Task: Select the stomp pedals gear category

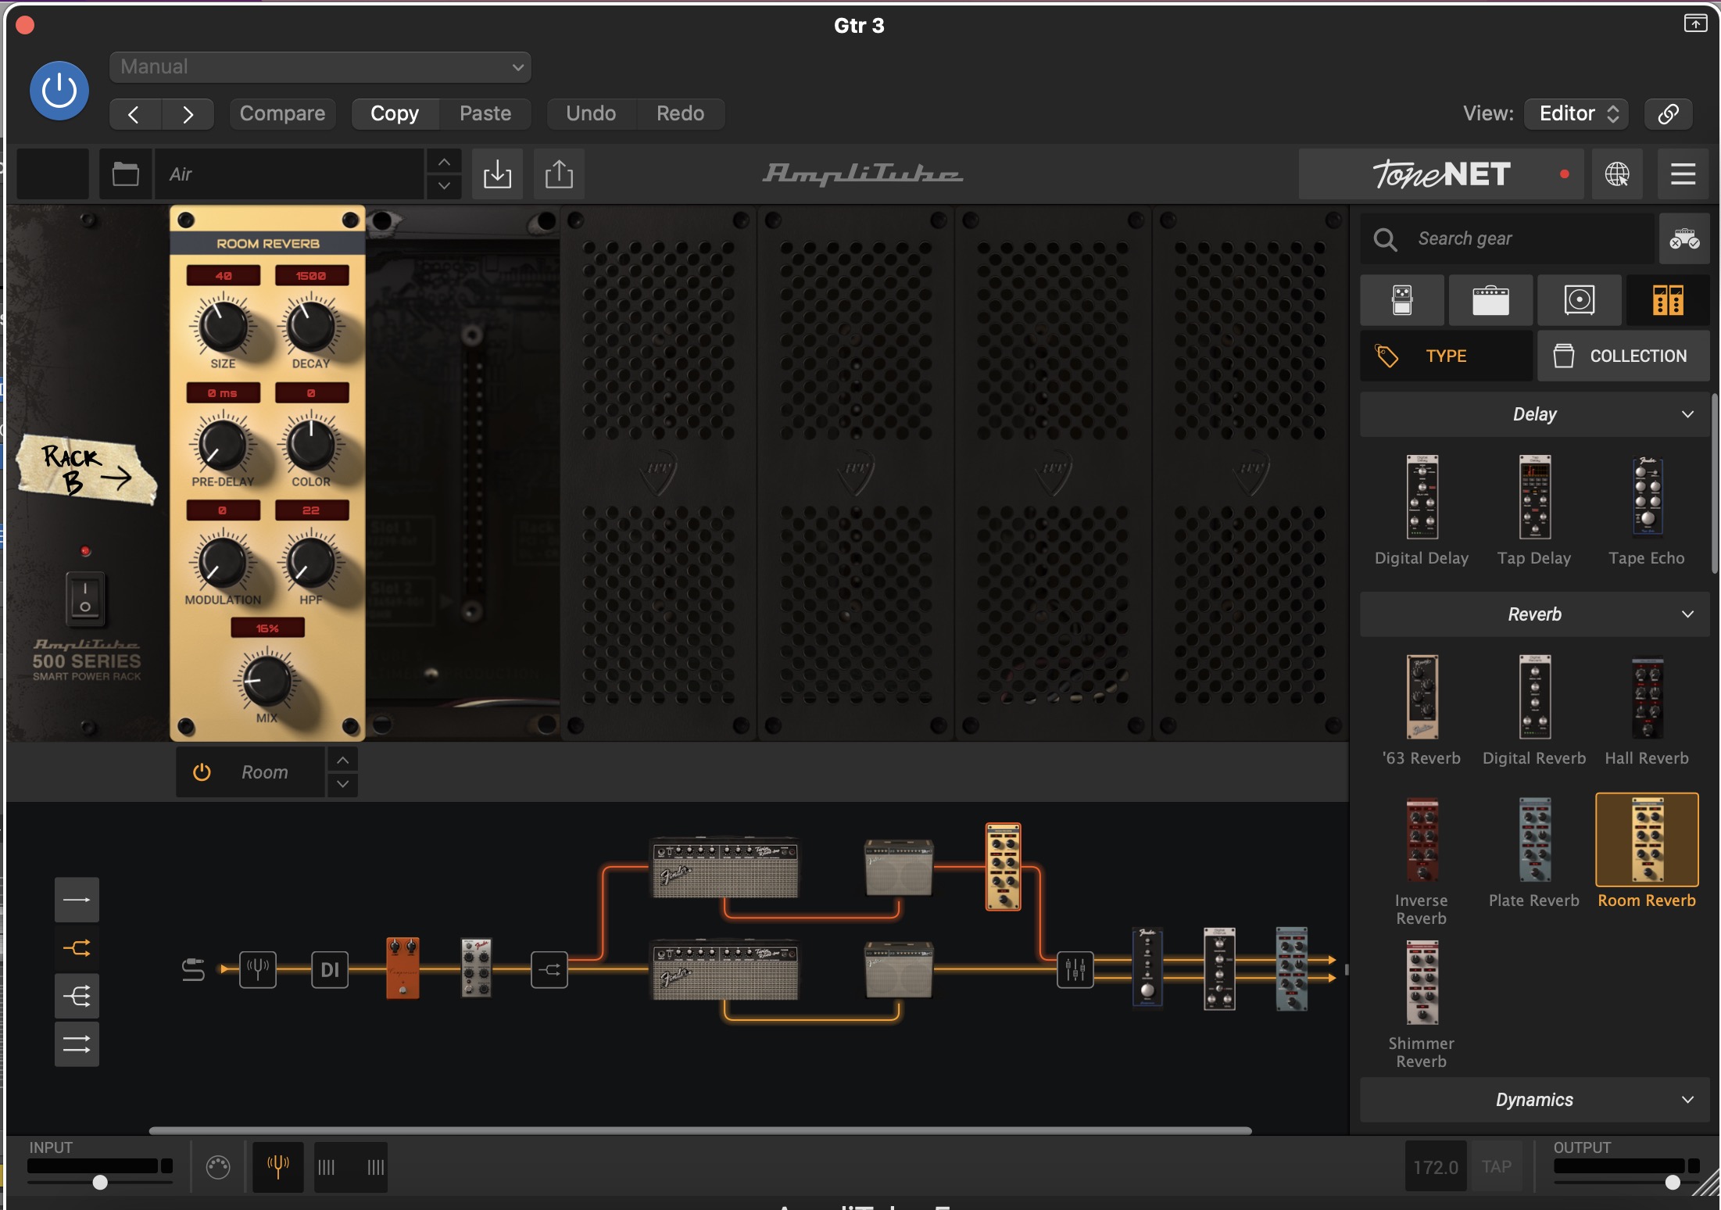Action: click(1402, 300)
